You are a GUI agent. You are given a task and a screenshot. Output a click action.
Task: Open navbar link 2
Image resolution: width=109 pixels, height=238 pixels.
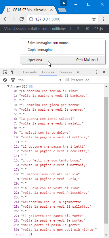click(78, 29)
